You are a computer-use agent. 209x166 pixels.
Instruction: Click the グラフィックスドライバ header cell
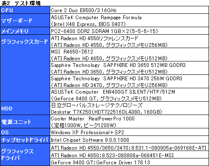(x=25, y=154)
